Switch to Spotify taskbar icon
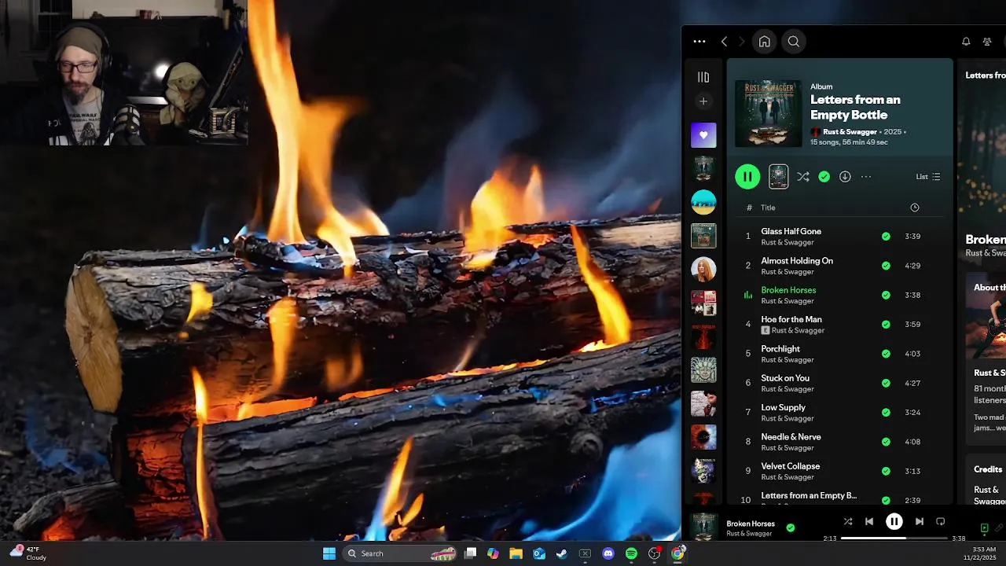Image resolution: width=1006 pixels, height=566 pixels. tap(631, 553)
